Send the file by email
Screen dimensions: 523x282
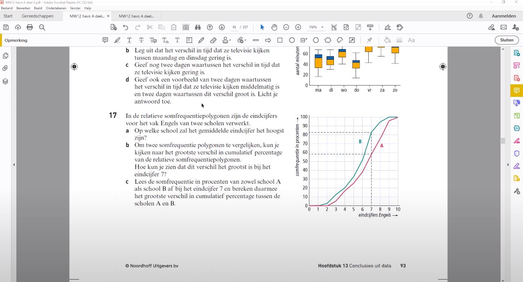tap(503, 27)
